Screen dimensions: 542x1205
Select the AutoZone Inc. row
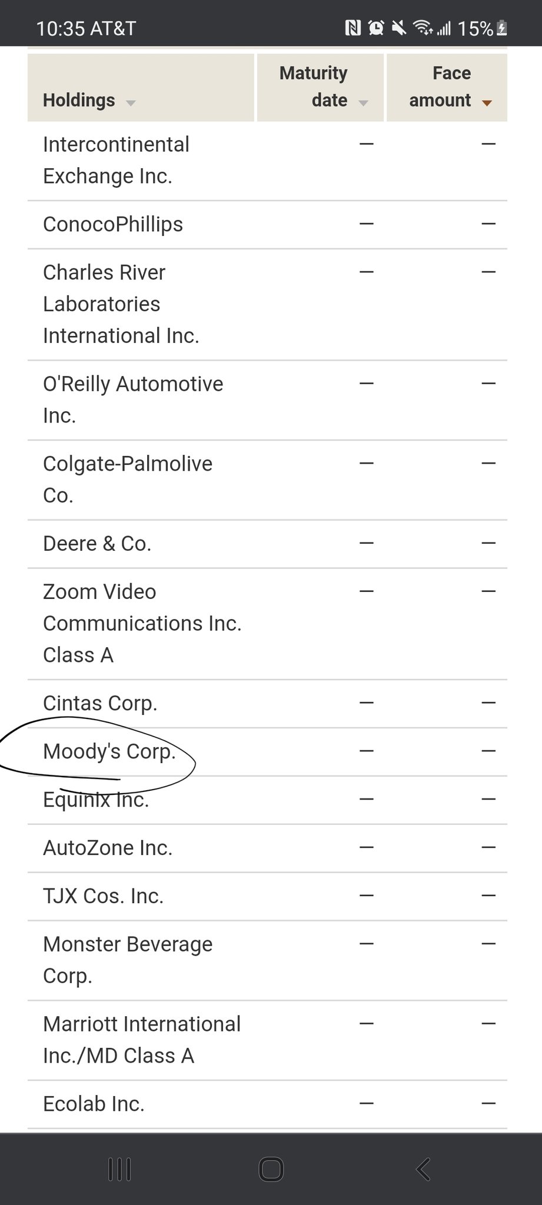click(108, 848)
